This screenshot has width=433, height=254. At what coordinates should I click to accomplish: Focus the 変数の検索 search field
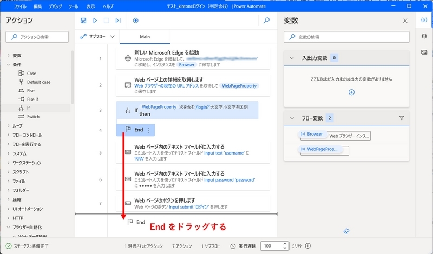tap(346, 37)
